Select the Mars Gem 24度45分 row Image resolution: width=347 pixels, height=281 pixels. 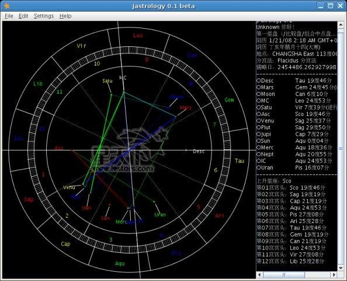(297, 87)
